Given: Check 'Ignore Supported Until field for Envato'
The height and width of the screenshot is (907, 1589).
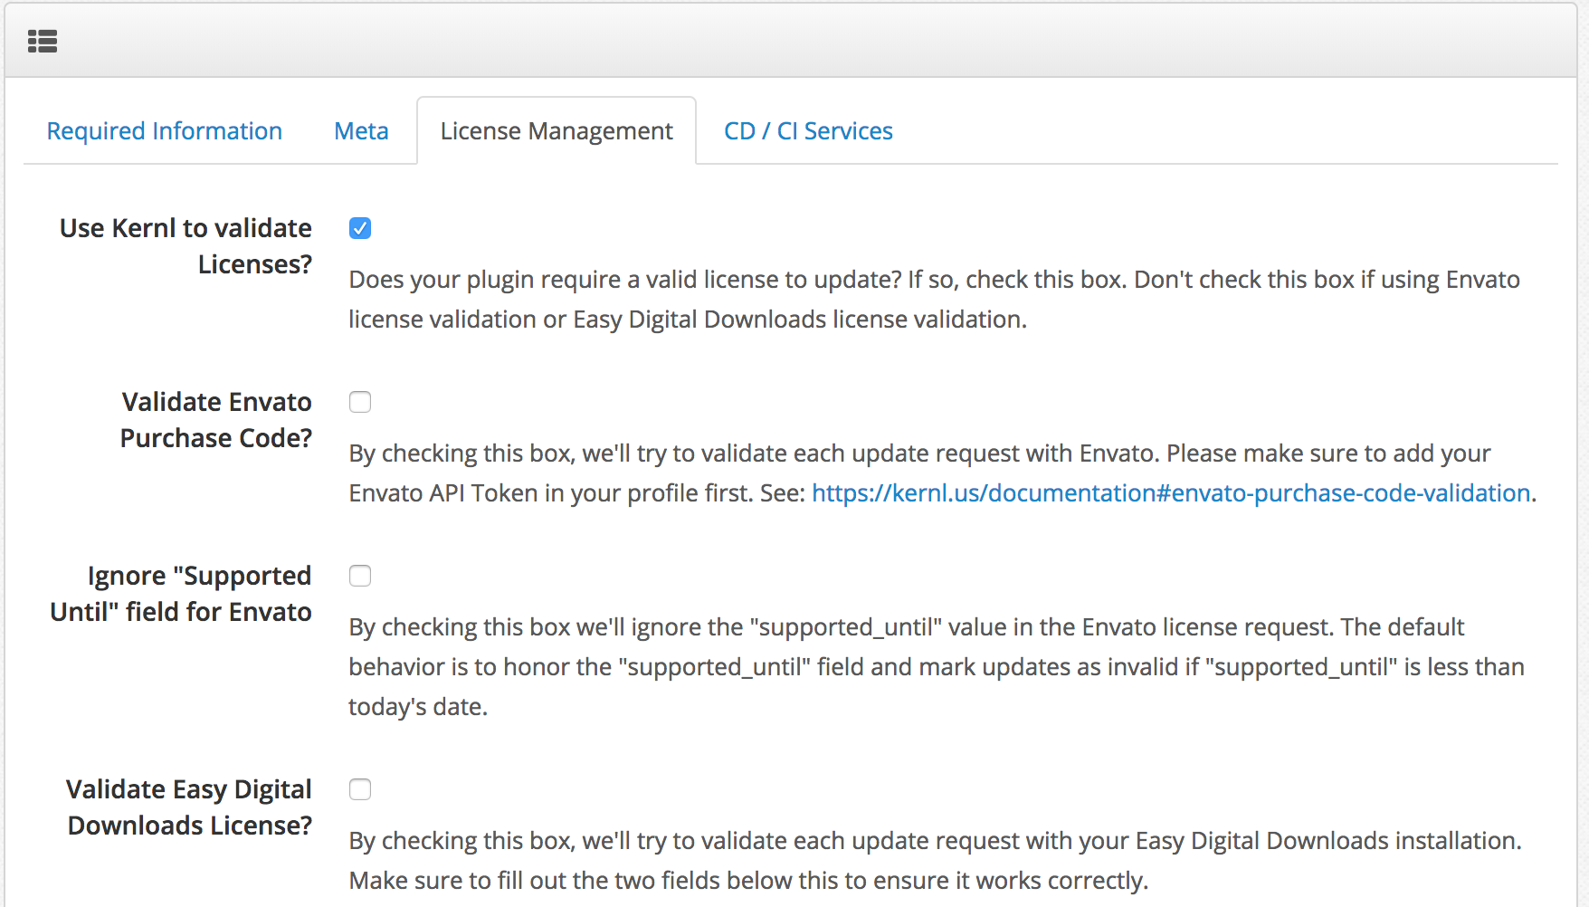Looking at the screenshot, I should pos(360,576).
